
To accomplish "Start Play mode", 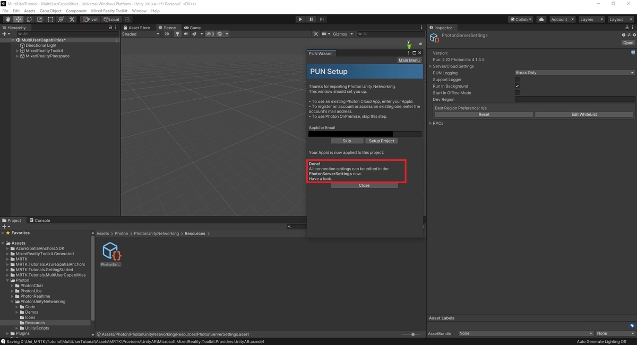I will [300, 19].
